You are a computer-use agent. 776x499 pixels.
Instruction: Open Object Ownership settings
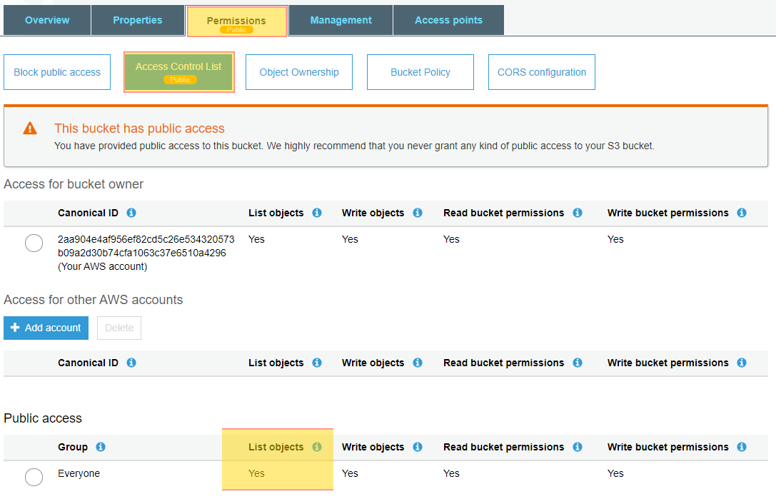point(299,72)
